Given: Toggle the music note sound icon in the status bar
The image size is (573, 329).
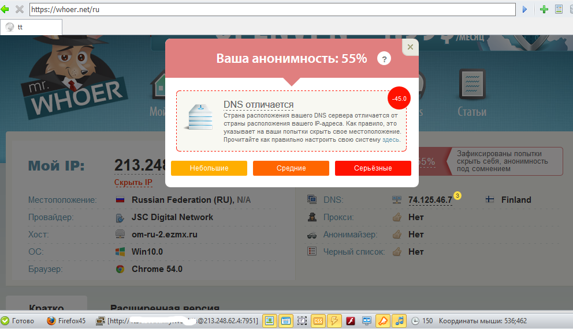Looking at the screenshot, I should coord(399,321).
